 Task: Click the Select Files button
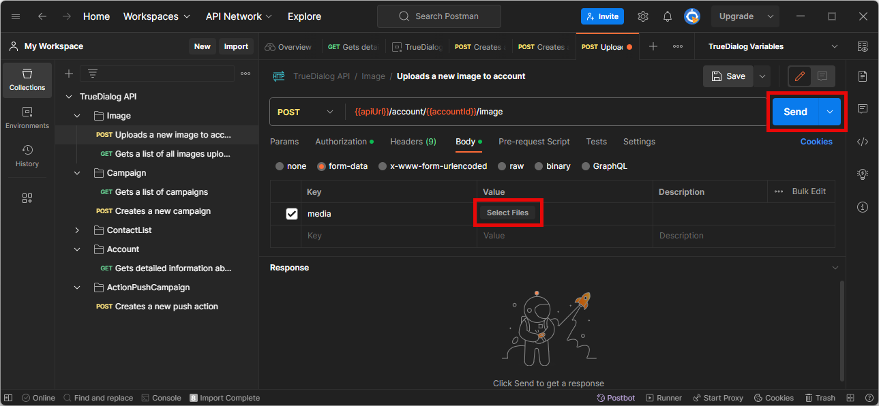[507, 213]
